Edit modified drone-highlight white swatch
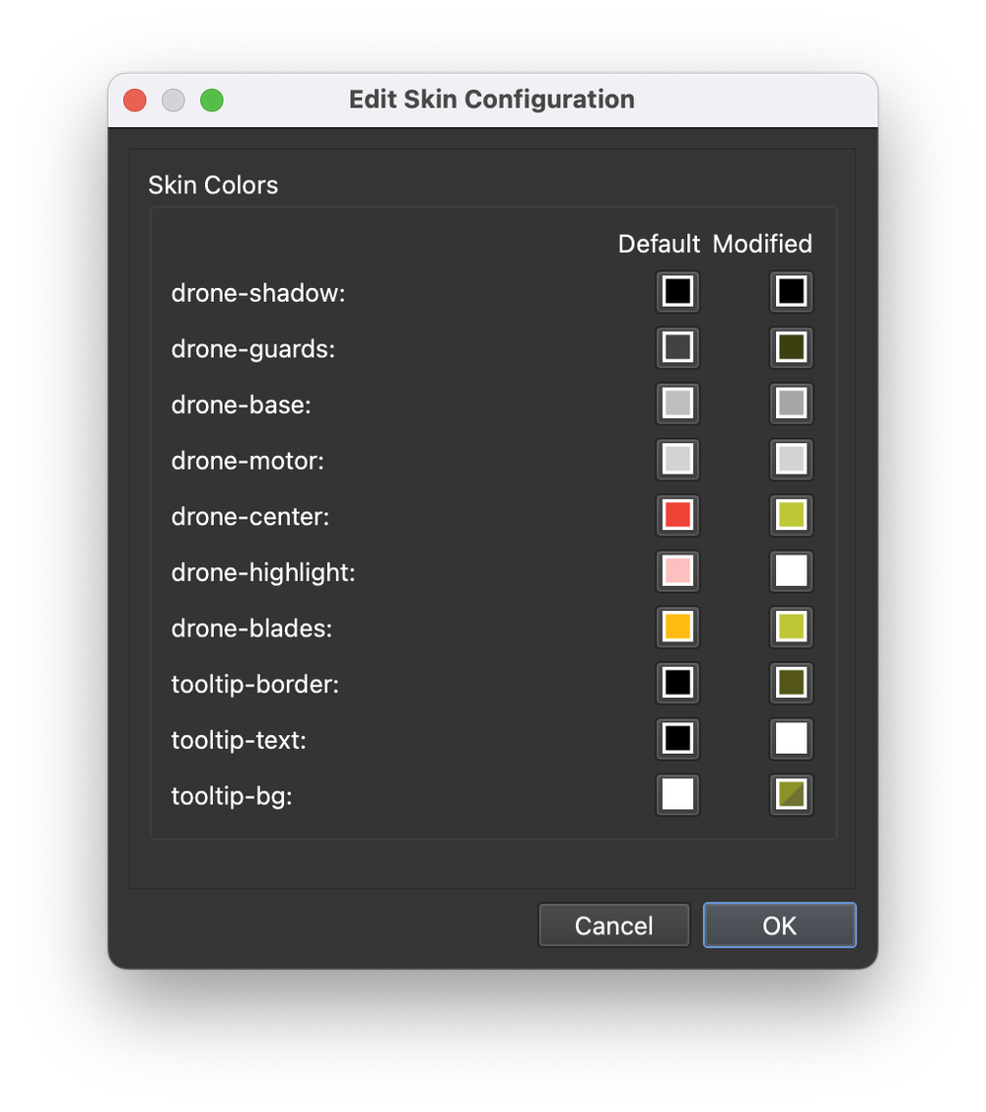This screenshot has width=986, height=1112. pos(791,571)
